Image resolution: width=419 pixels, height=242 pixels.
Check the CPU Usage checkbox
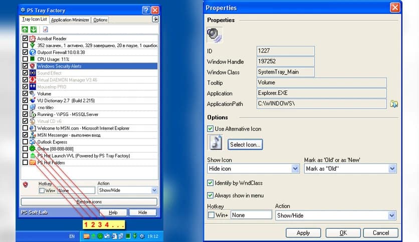pyautogui.click(x=25, y=59)
